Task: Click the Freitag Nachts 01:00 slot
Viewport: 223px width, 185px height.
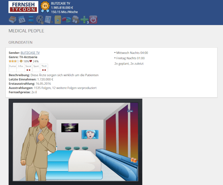Action: click(x=130, y=58)
